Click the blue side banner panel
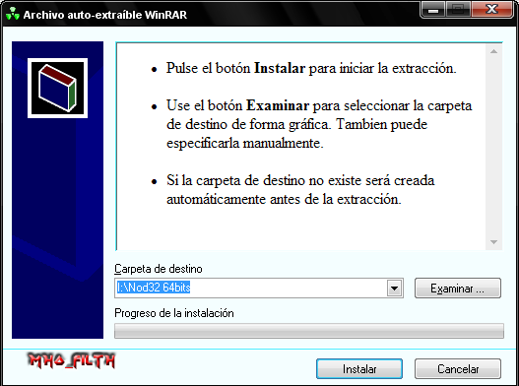The image size is (519, 386). point(57,190)
